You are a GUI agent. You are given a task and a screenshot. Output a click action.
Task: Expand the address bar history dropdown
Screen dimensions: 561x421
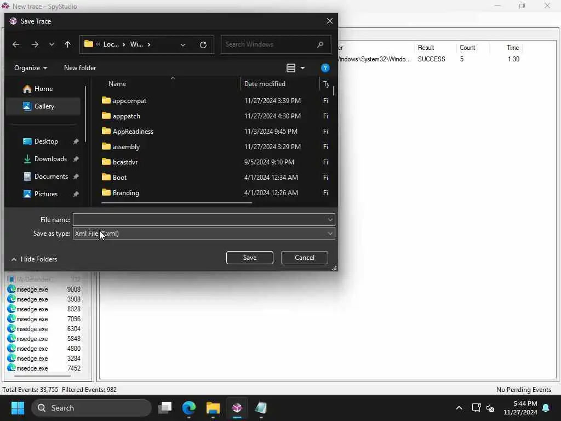pyautogui.click(x=183, y=45)
